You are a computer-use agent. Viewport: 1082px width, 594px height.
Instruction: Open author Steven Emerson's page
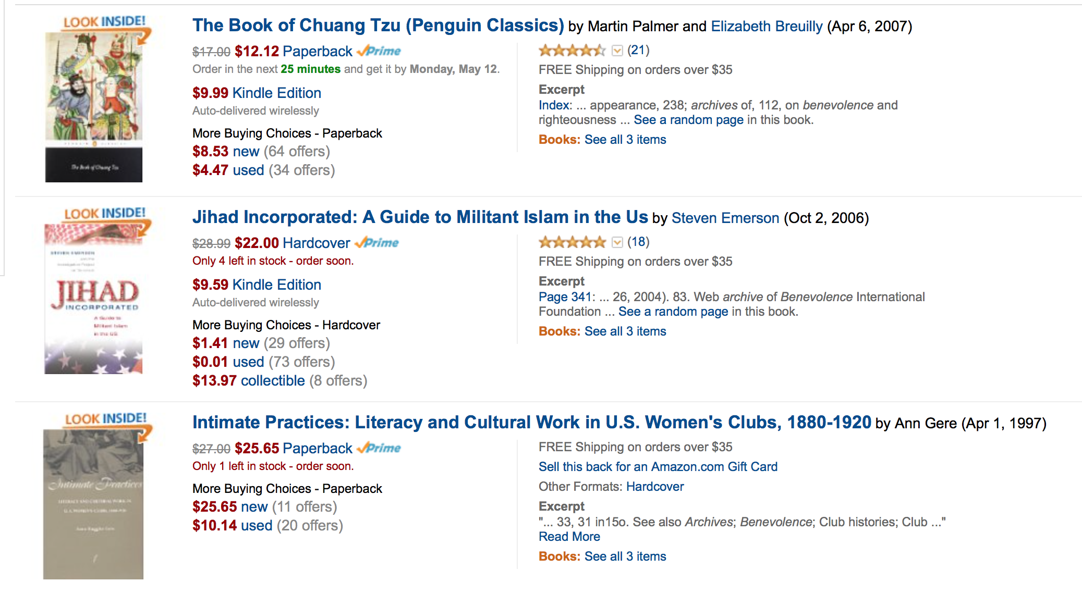coord(725,218)
